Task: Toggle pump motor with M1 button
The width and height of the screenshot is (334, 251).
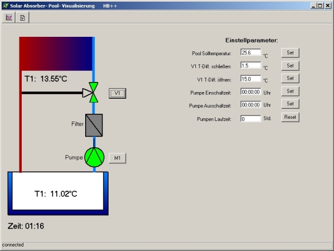Action: tap(117, 158)
